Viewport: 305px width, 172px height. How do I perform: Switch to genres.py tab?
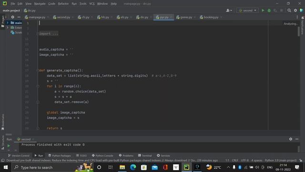click(x=184, y=17)
